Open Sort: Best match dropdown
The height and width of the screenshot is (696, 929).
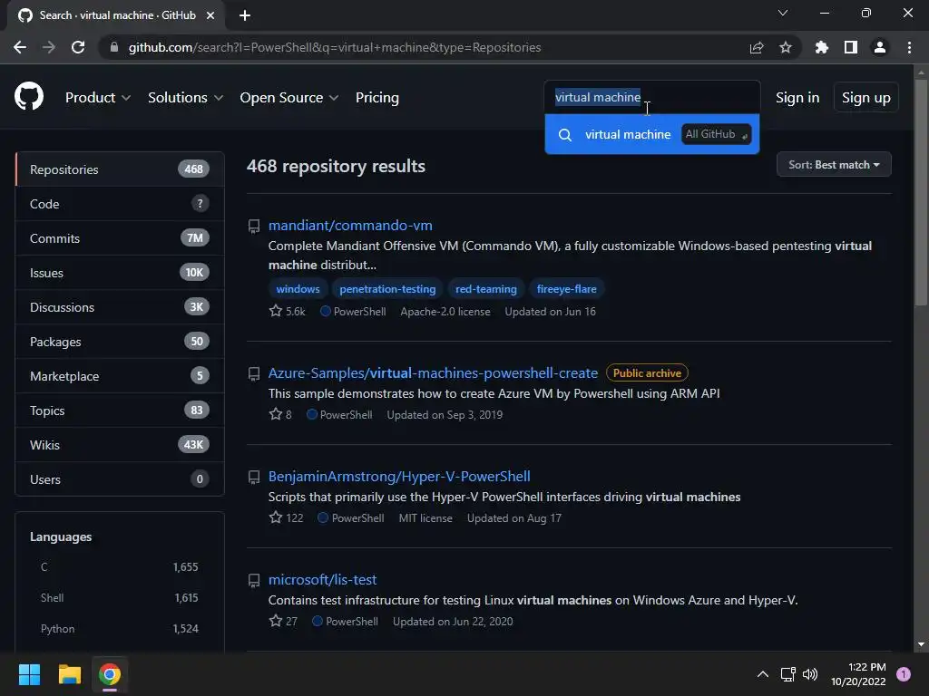point(834,165)
